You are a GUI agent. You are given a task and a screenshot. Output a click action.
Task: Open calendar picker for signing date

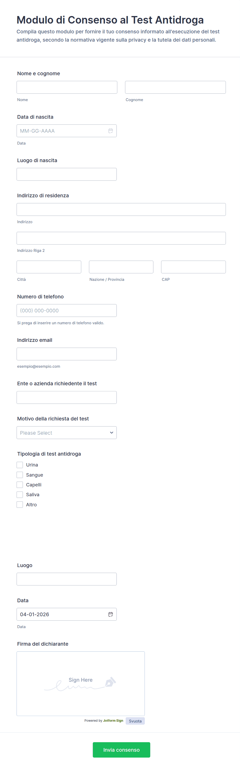click(110, 614)
